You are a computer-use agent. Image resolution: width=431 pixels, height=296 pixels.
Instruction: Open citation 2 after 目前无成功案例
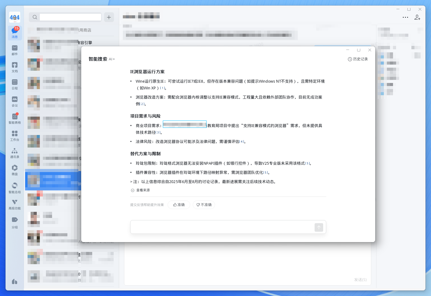coord(142,104)
